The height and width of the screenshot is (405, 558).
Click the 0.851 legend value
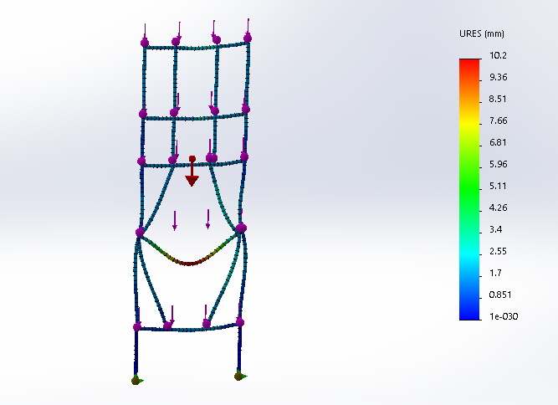point(500,295)
